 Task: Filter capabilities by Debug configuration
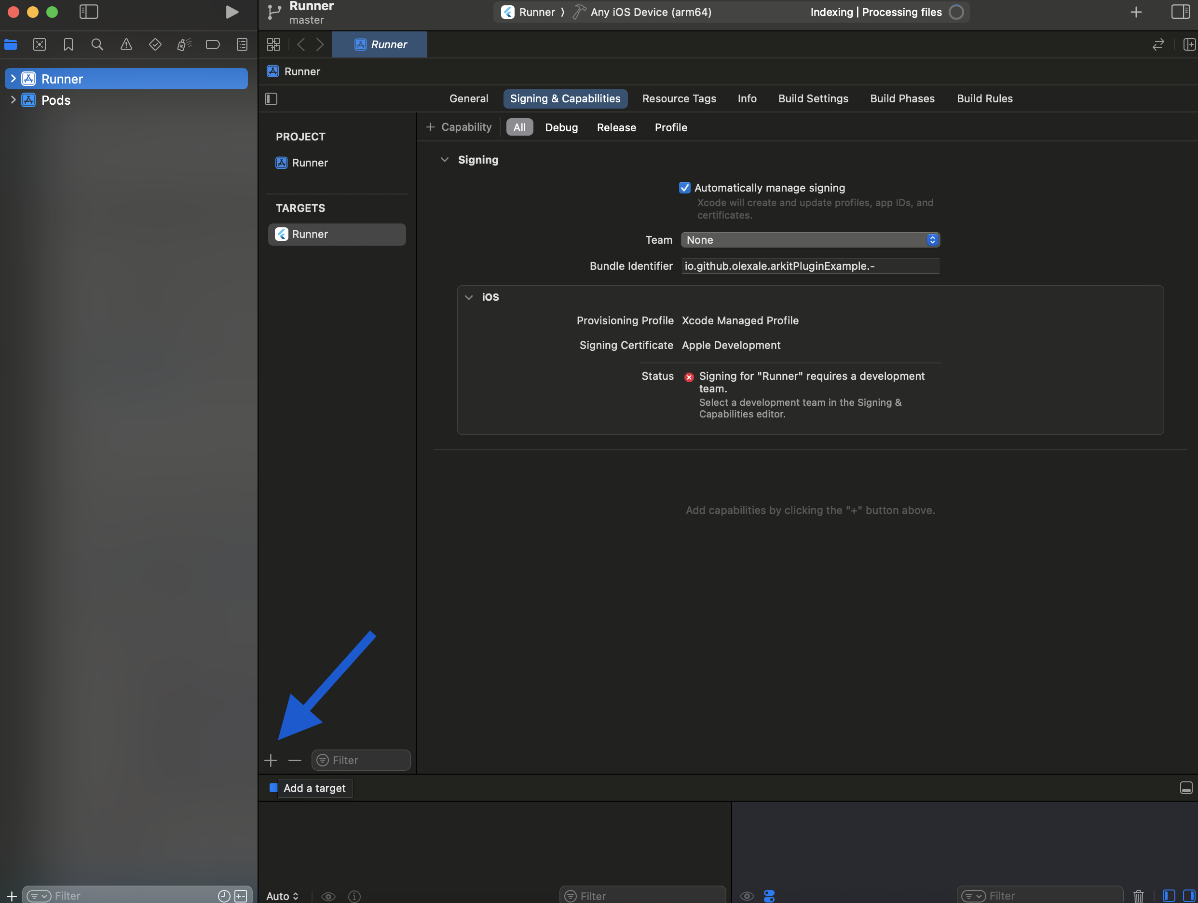point(561,127)
